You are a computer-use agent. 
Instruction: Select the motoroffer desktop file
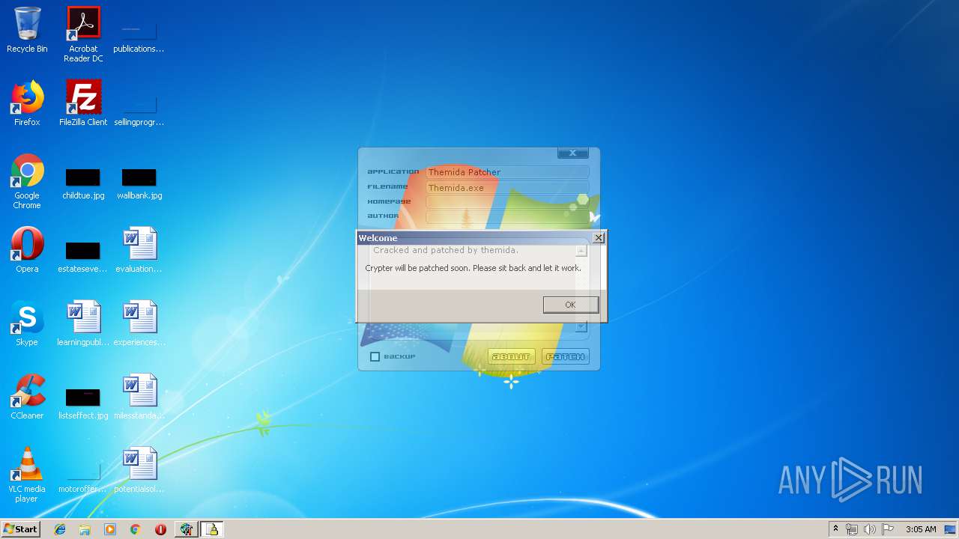(83, 477)
